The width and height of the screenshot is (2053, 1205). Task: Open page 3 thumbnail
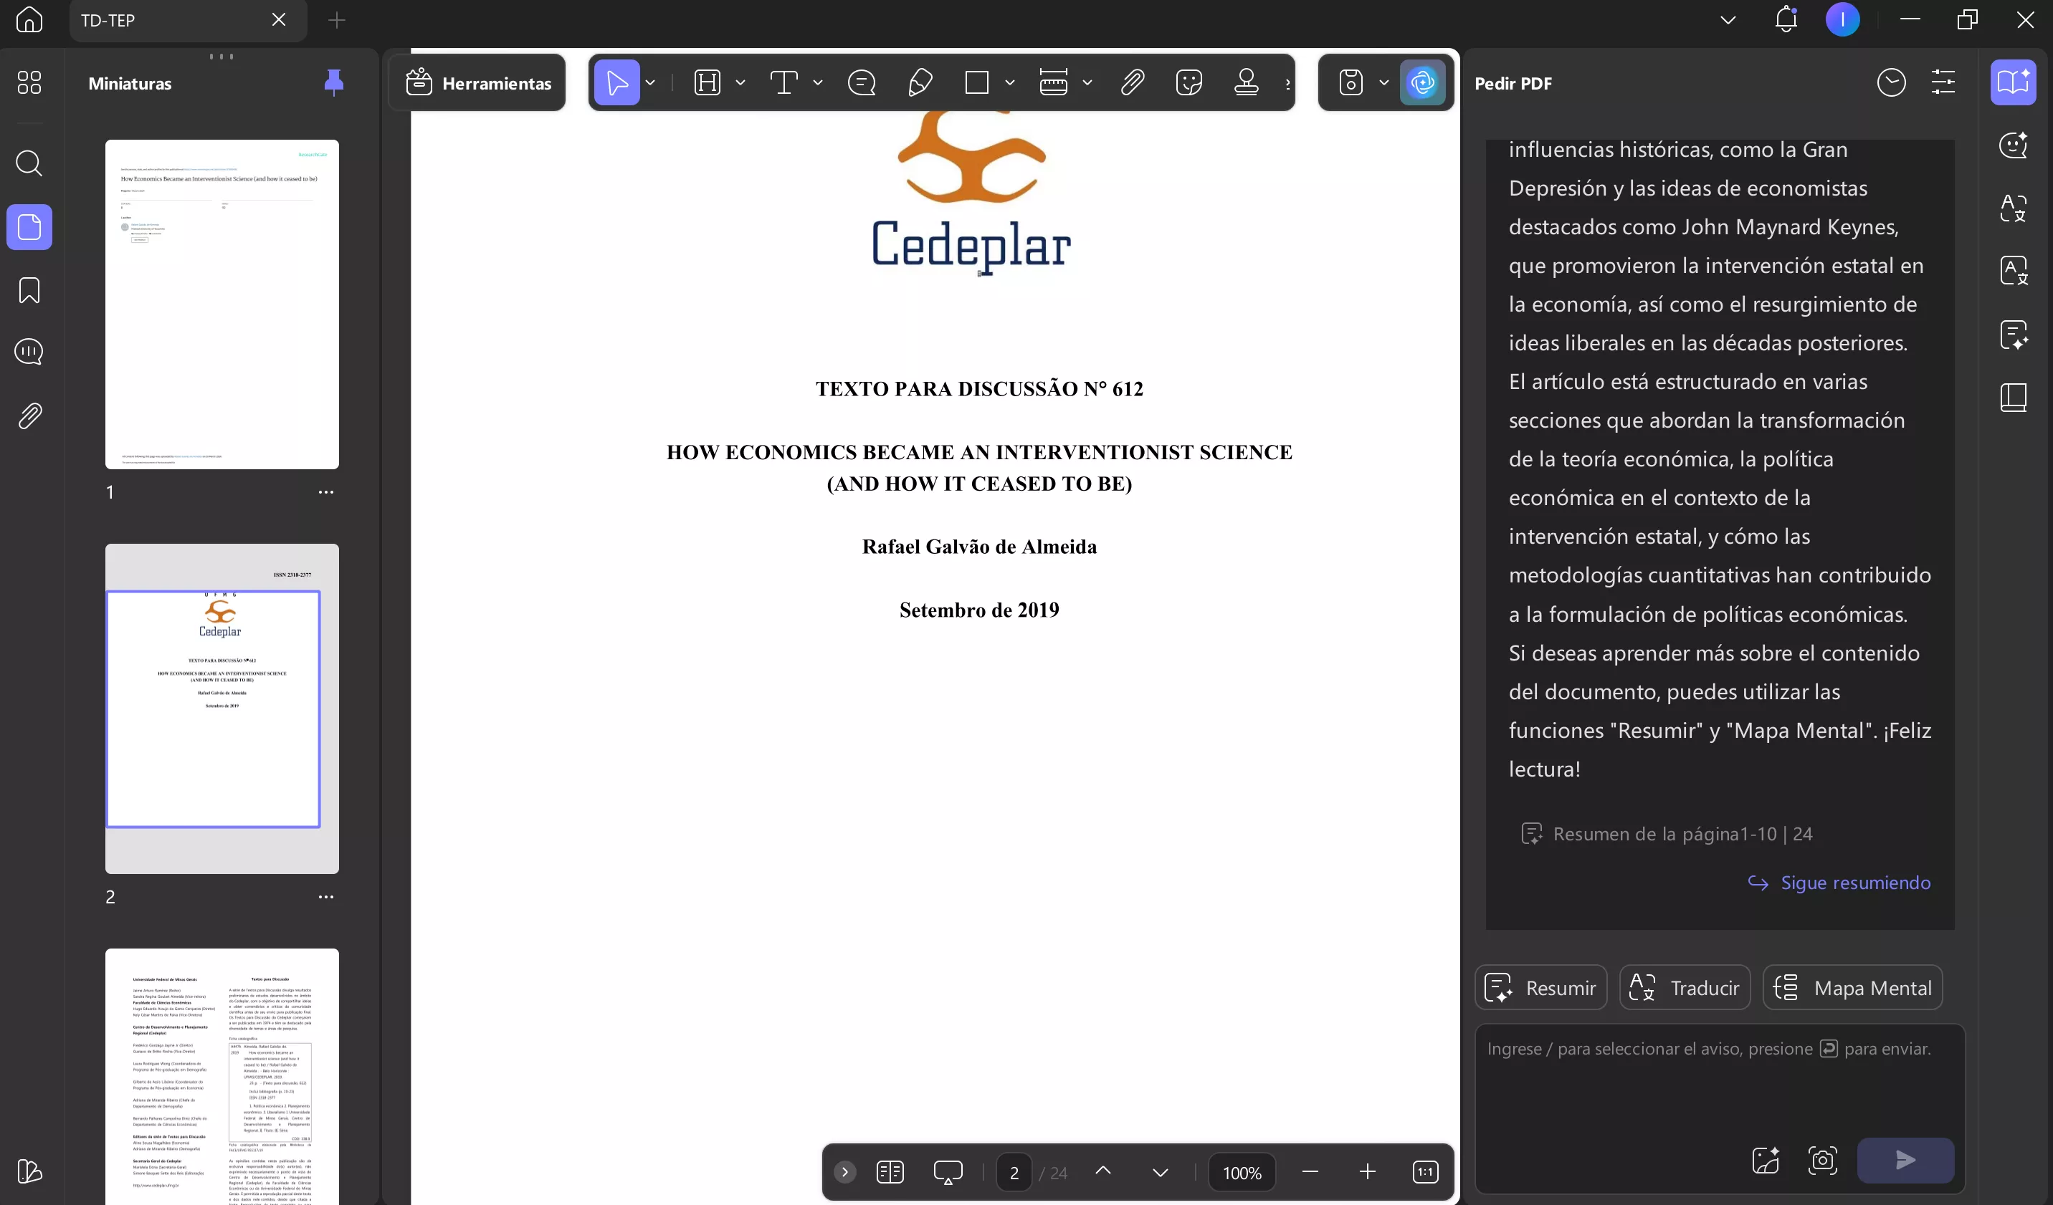(x=222, y=1076)
